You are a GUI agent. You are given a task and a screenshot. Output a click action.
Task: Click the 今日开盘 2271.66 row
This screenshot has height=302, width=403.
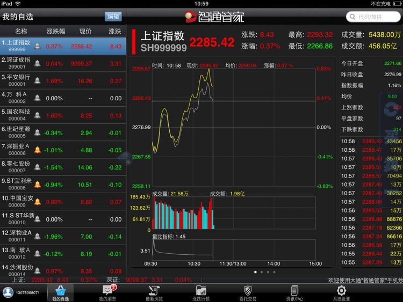[371, 63]
